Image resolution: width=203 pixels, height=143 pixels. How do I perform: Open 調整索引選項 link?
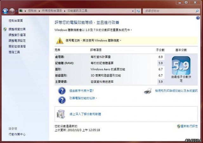[x=17, y=35]
